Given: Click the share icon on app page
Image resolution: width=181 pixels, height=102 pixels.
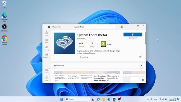Looking at the screenshot, I should (x=140, y=57).
